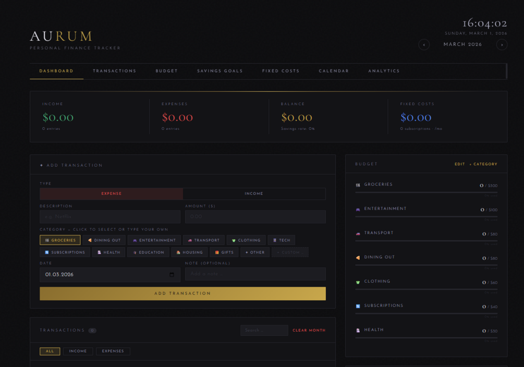This screenshot has height=367, width=524.
Task: Select the Subscriptions category chip
Action: pyautogui.click(x=65, y=252)
